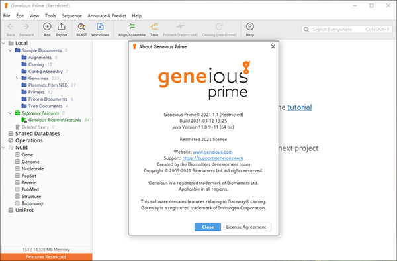The height and width of the screenshot is (261, 397).
Task: Follow the support.geneious.com link
Action: click(212, 158)
